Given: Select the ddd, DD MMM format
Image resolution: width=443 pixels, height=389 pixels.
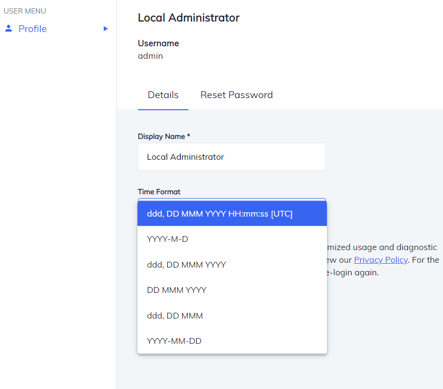Looking at the screenshot, I should tap(175, 315).
